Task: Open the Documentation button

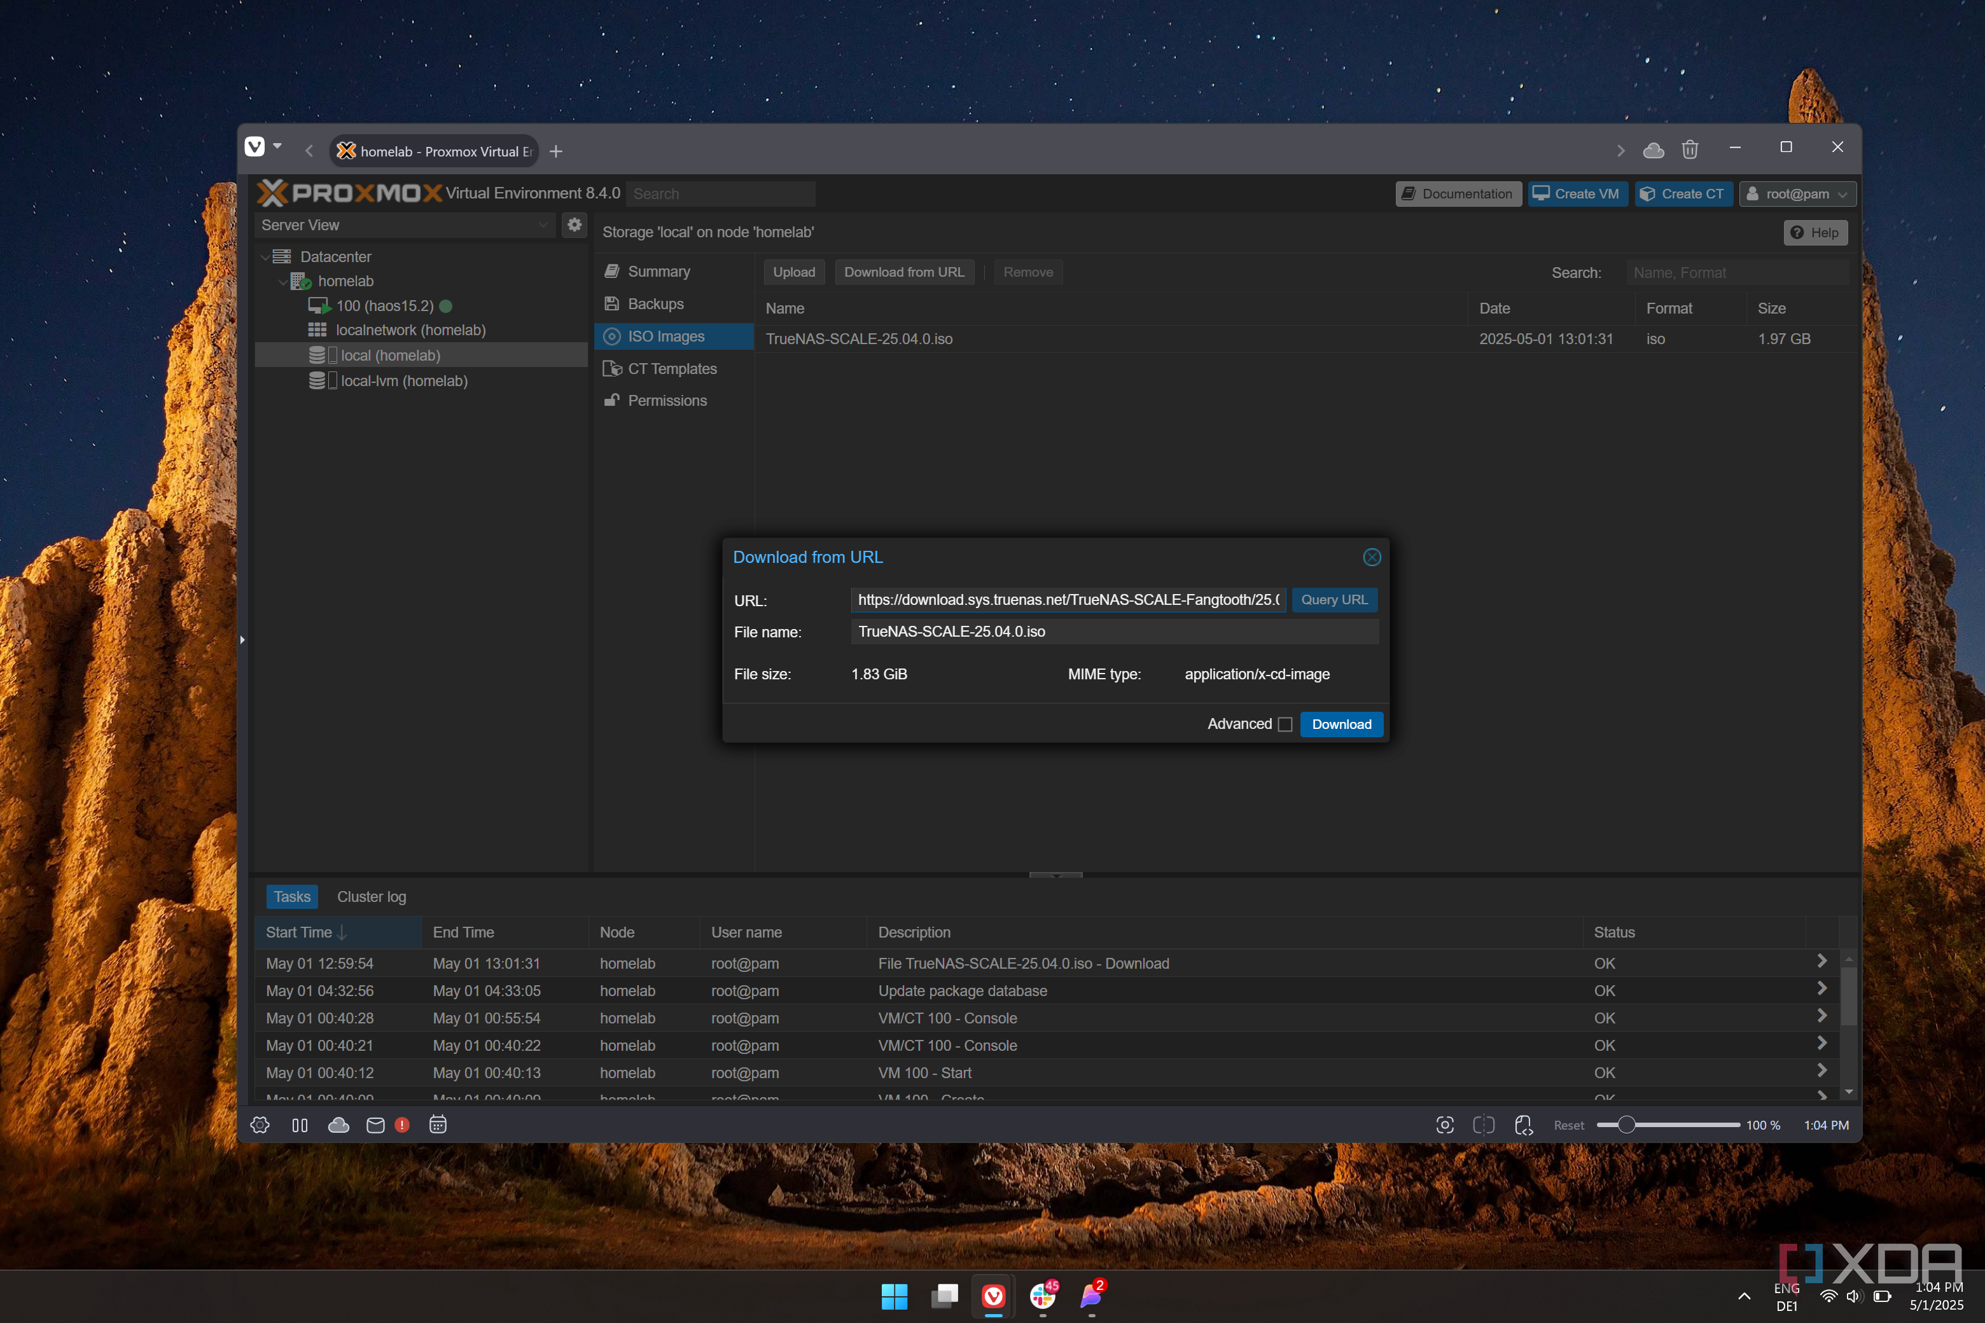Action: [x=1458, y=194]
